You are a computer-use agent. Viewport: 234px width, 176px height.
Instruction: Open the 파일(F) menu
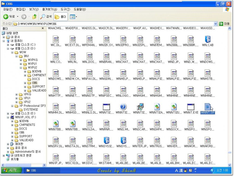(x=8, y=9)
